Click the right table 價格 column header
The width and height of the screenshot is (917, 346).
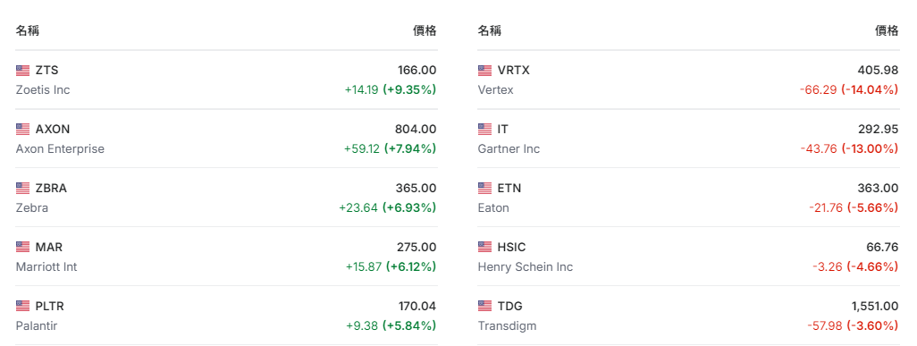tap(888, 31)
